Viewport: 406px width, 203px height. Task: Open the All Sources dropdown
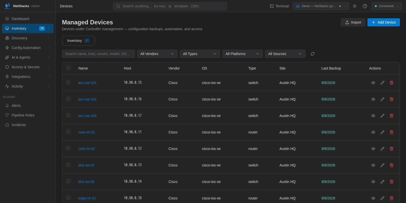click(285, 54)
